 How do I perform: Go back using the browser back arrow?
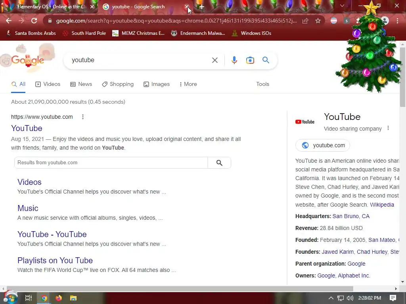[x=9, y=21]
